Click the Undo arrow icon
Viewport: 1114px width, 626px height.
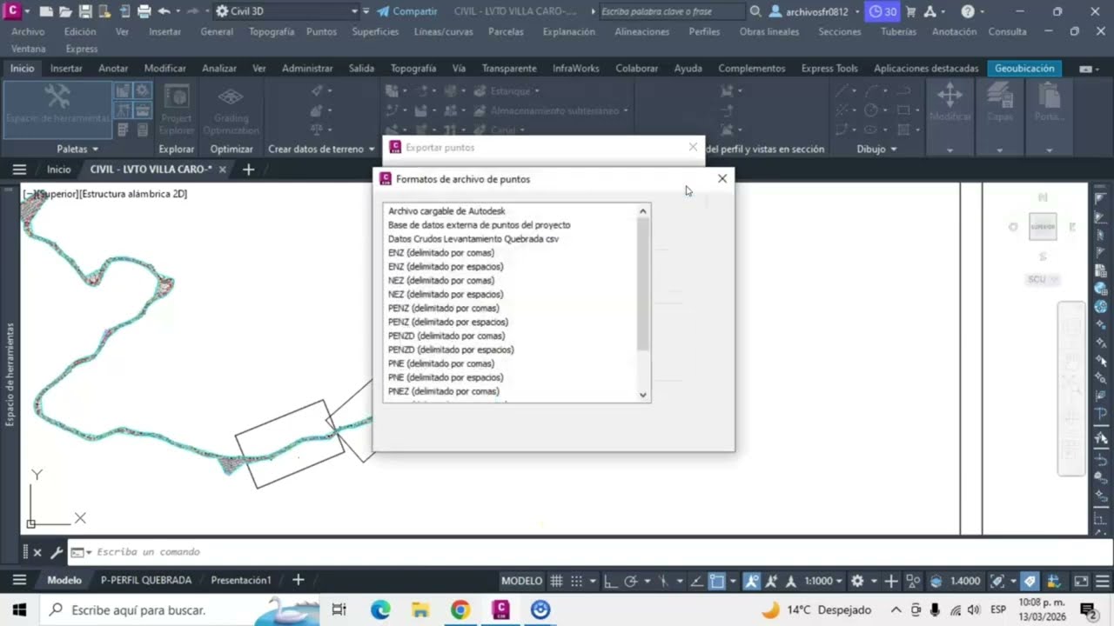tap(164, 11)
